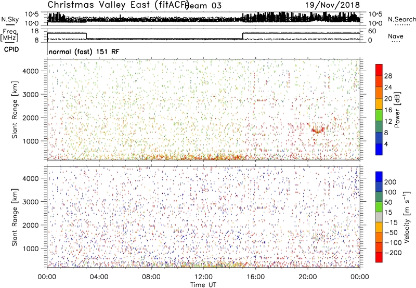Click the "3000" tick of the power panel
The image size is (416, 288).
(31, 95)
